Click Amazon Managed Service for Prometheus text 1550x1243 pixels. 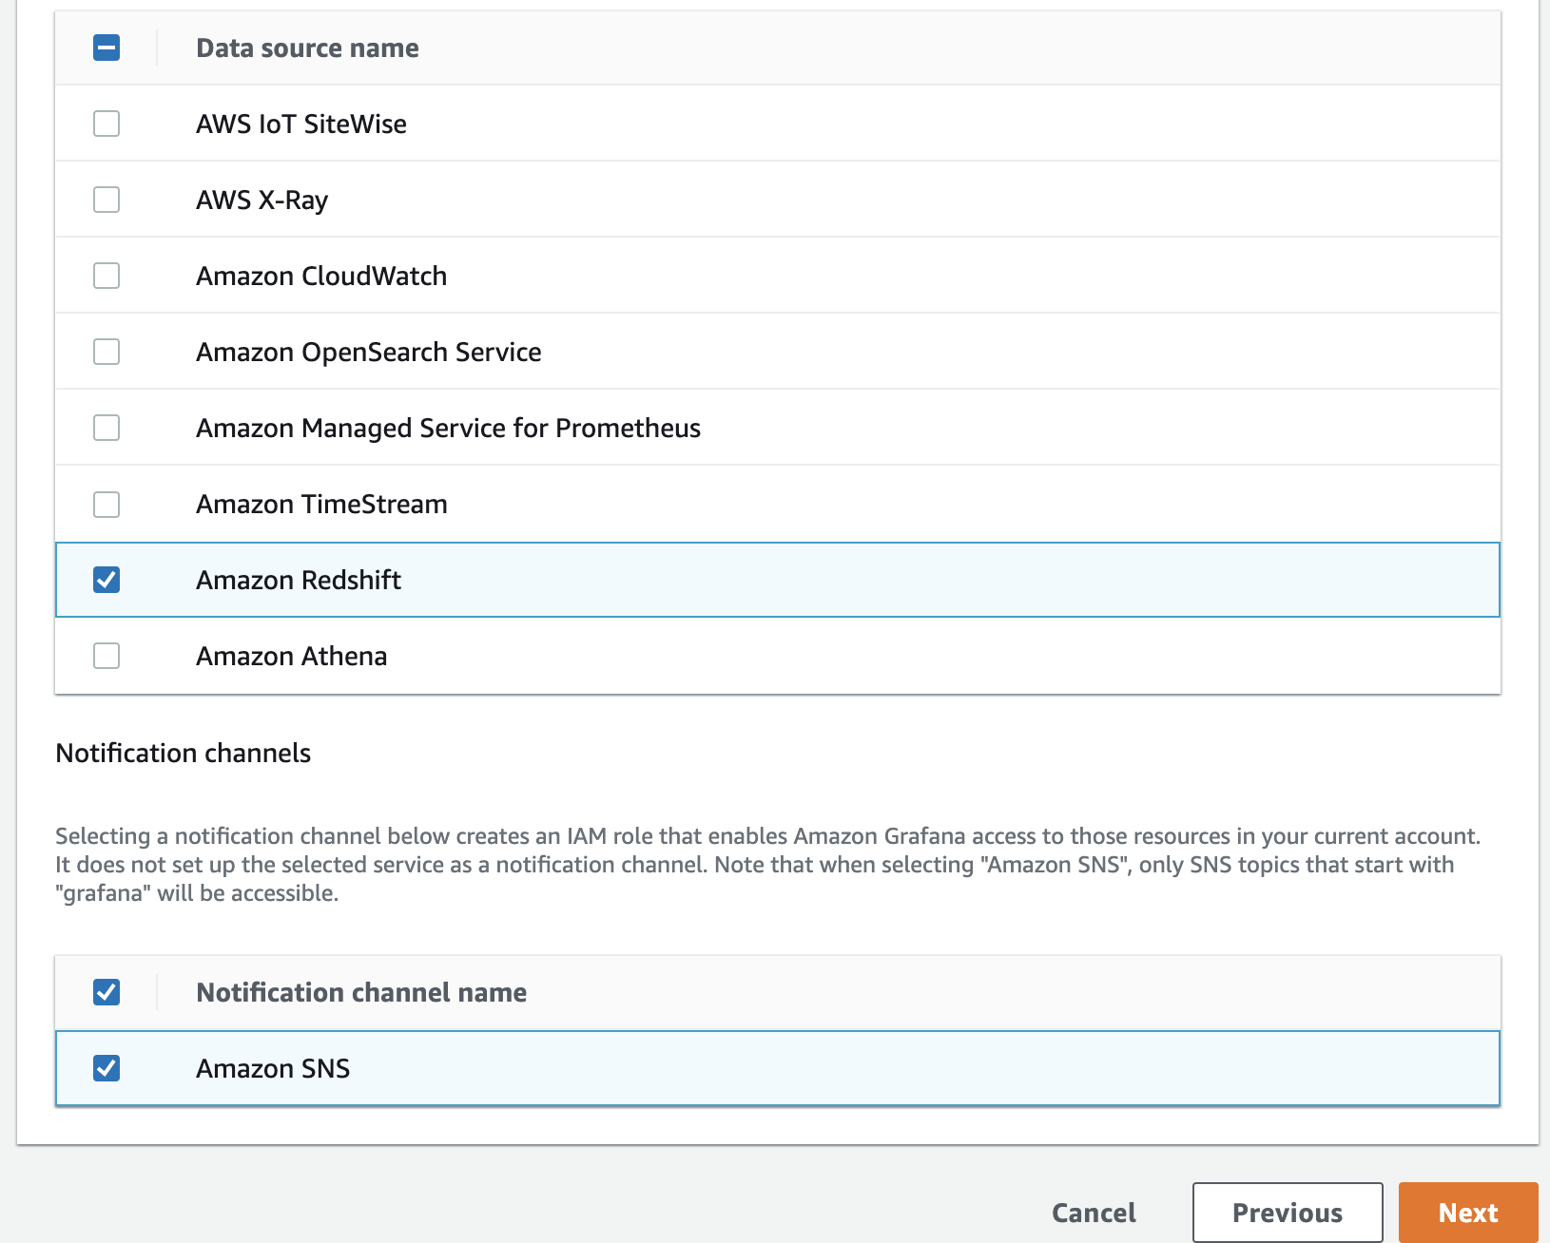point(448,429)
